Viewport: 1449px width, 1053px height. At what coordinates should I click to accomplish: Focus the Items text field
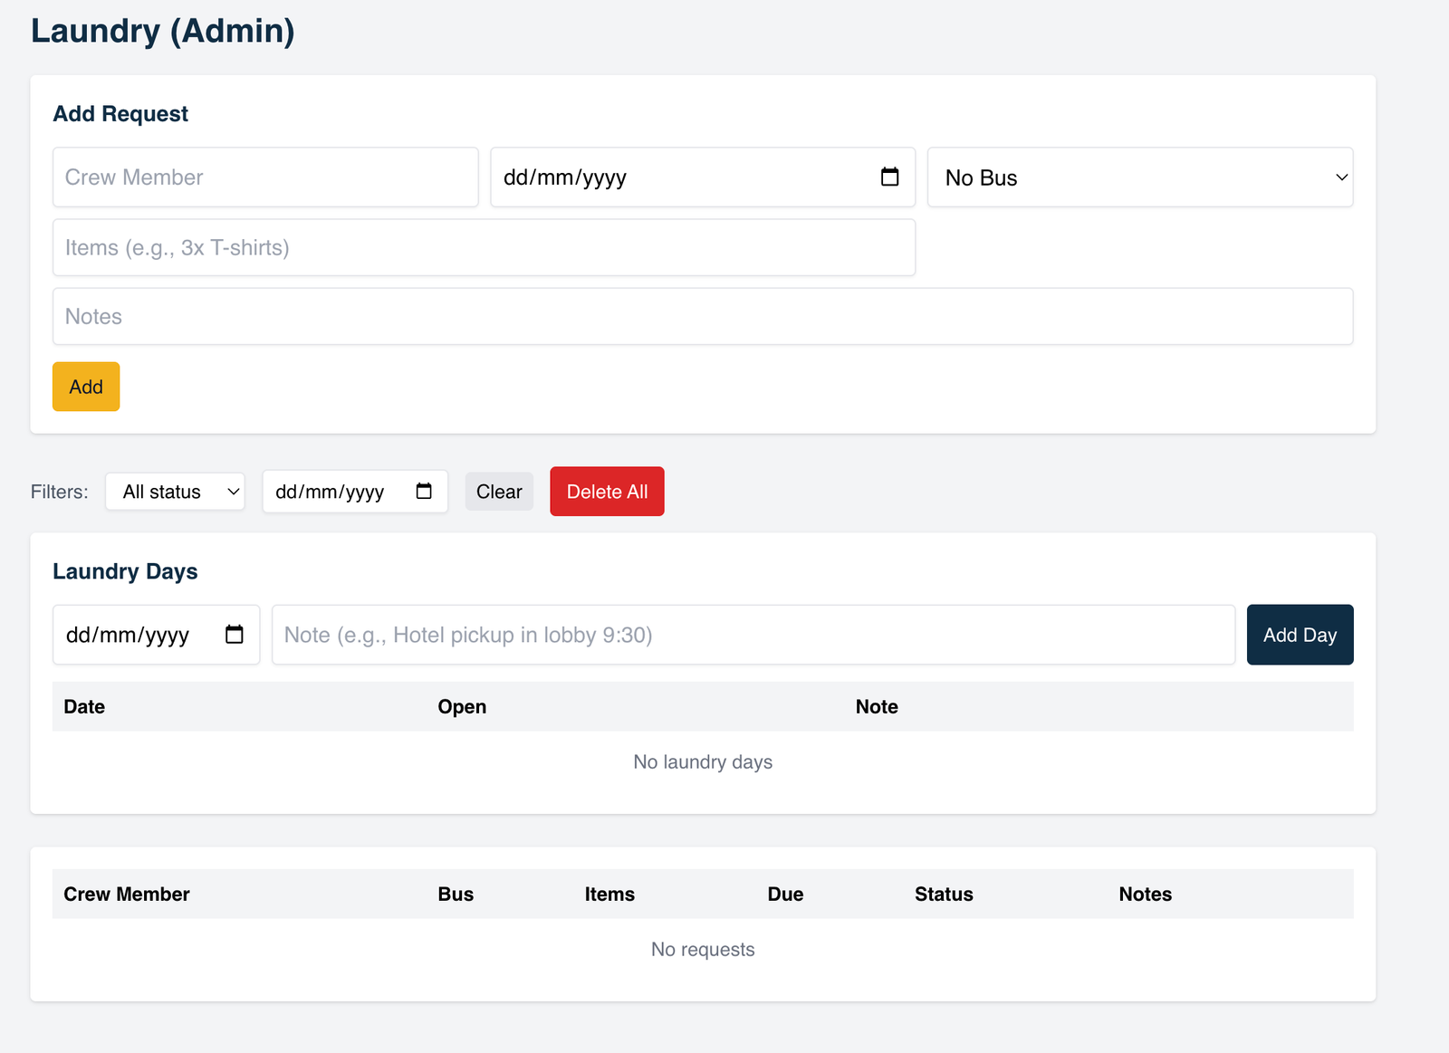(x=484, y=248)
